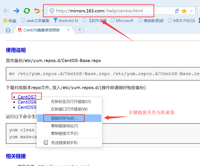Open a new tab with the plus button
The width and height of the screenshot is (200, 166).
[80, 30]
